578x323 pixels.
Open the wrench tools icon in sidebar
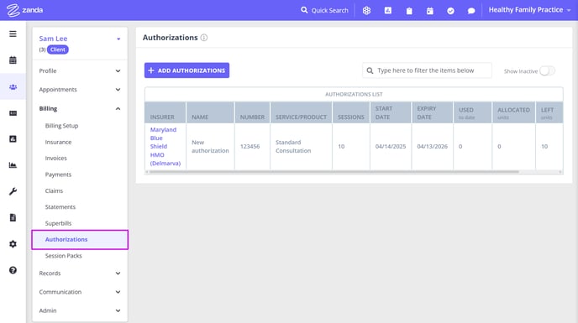[x=13, y=191]
